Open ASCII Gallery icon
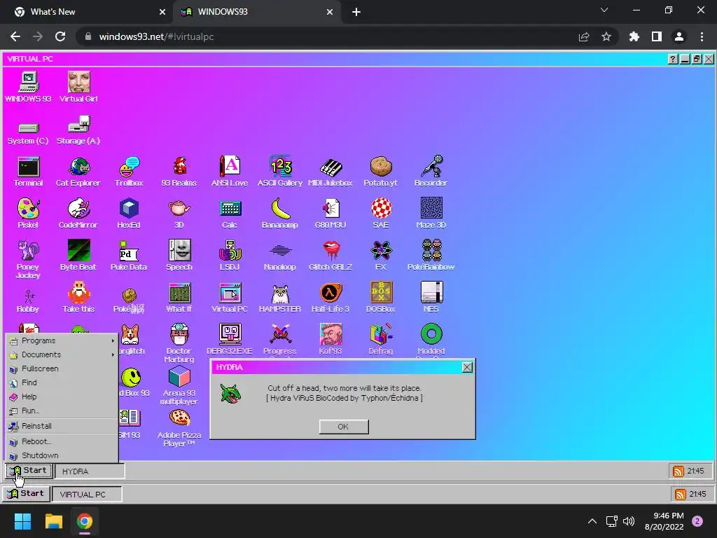The height and width of the screenshot is (538, 717). [280, 171]
